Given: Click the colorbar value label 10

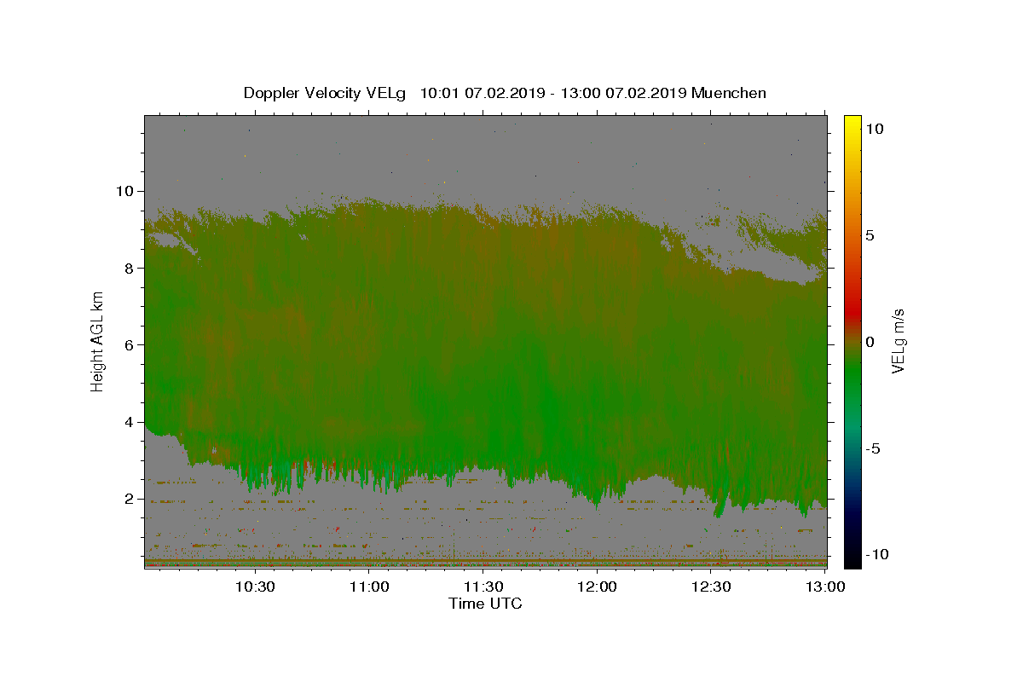Looking at the screenshot, I should (875, 129).
